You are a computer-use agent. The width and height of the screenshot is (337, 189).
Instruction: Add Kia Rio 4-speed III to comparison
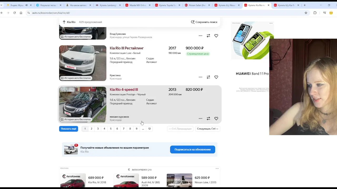tap(208, 119)
